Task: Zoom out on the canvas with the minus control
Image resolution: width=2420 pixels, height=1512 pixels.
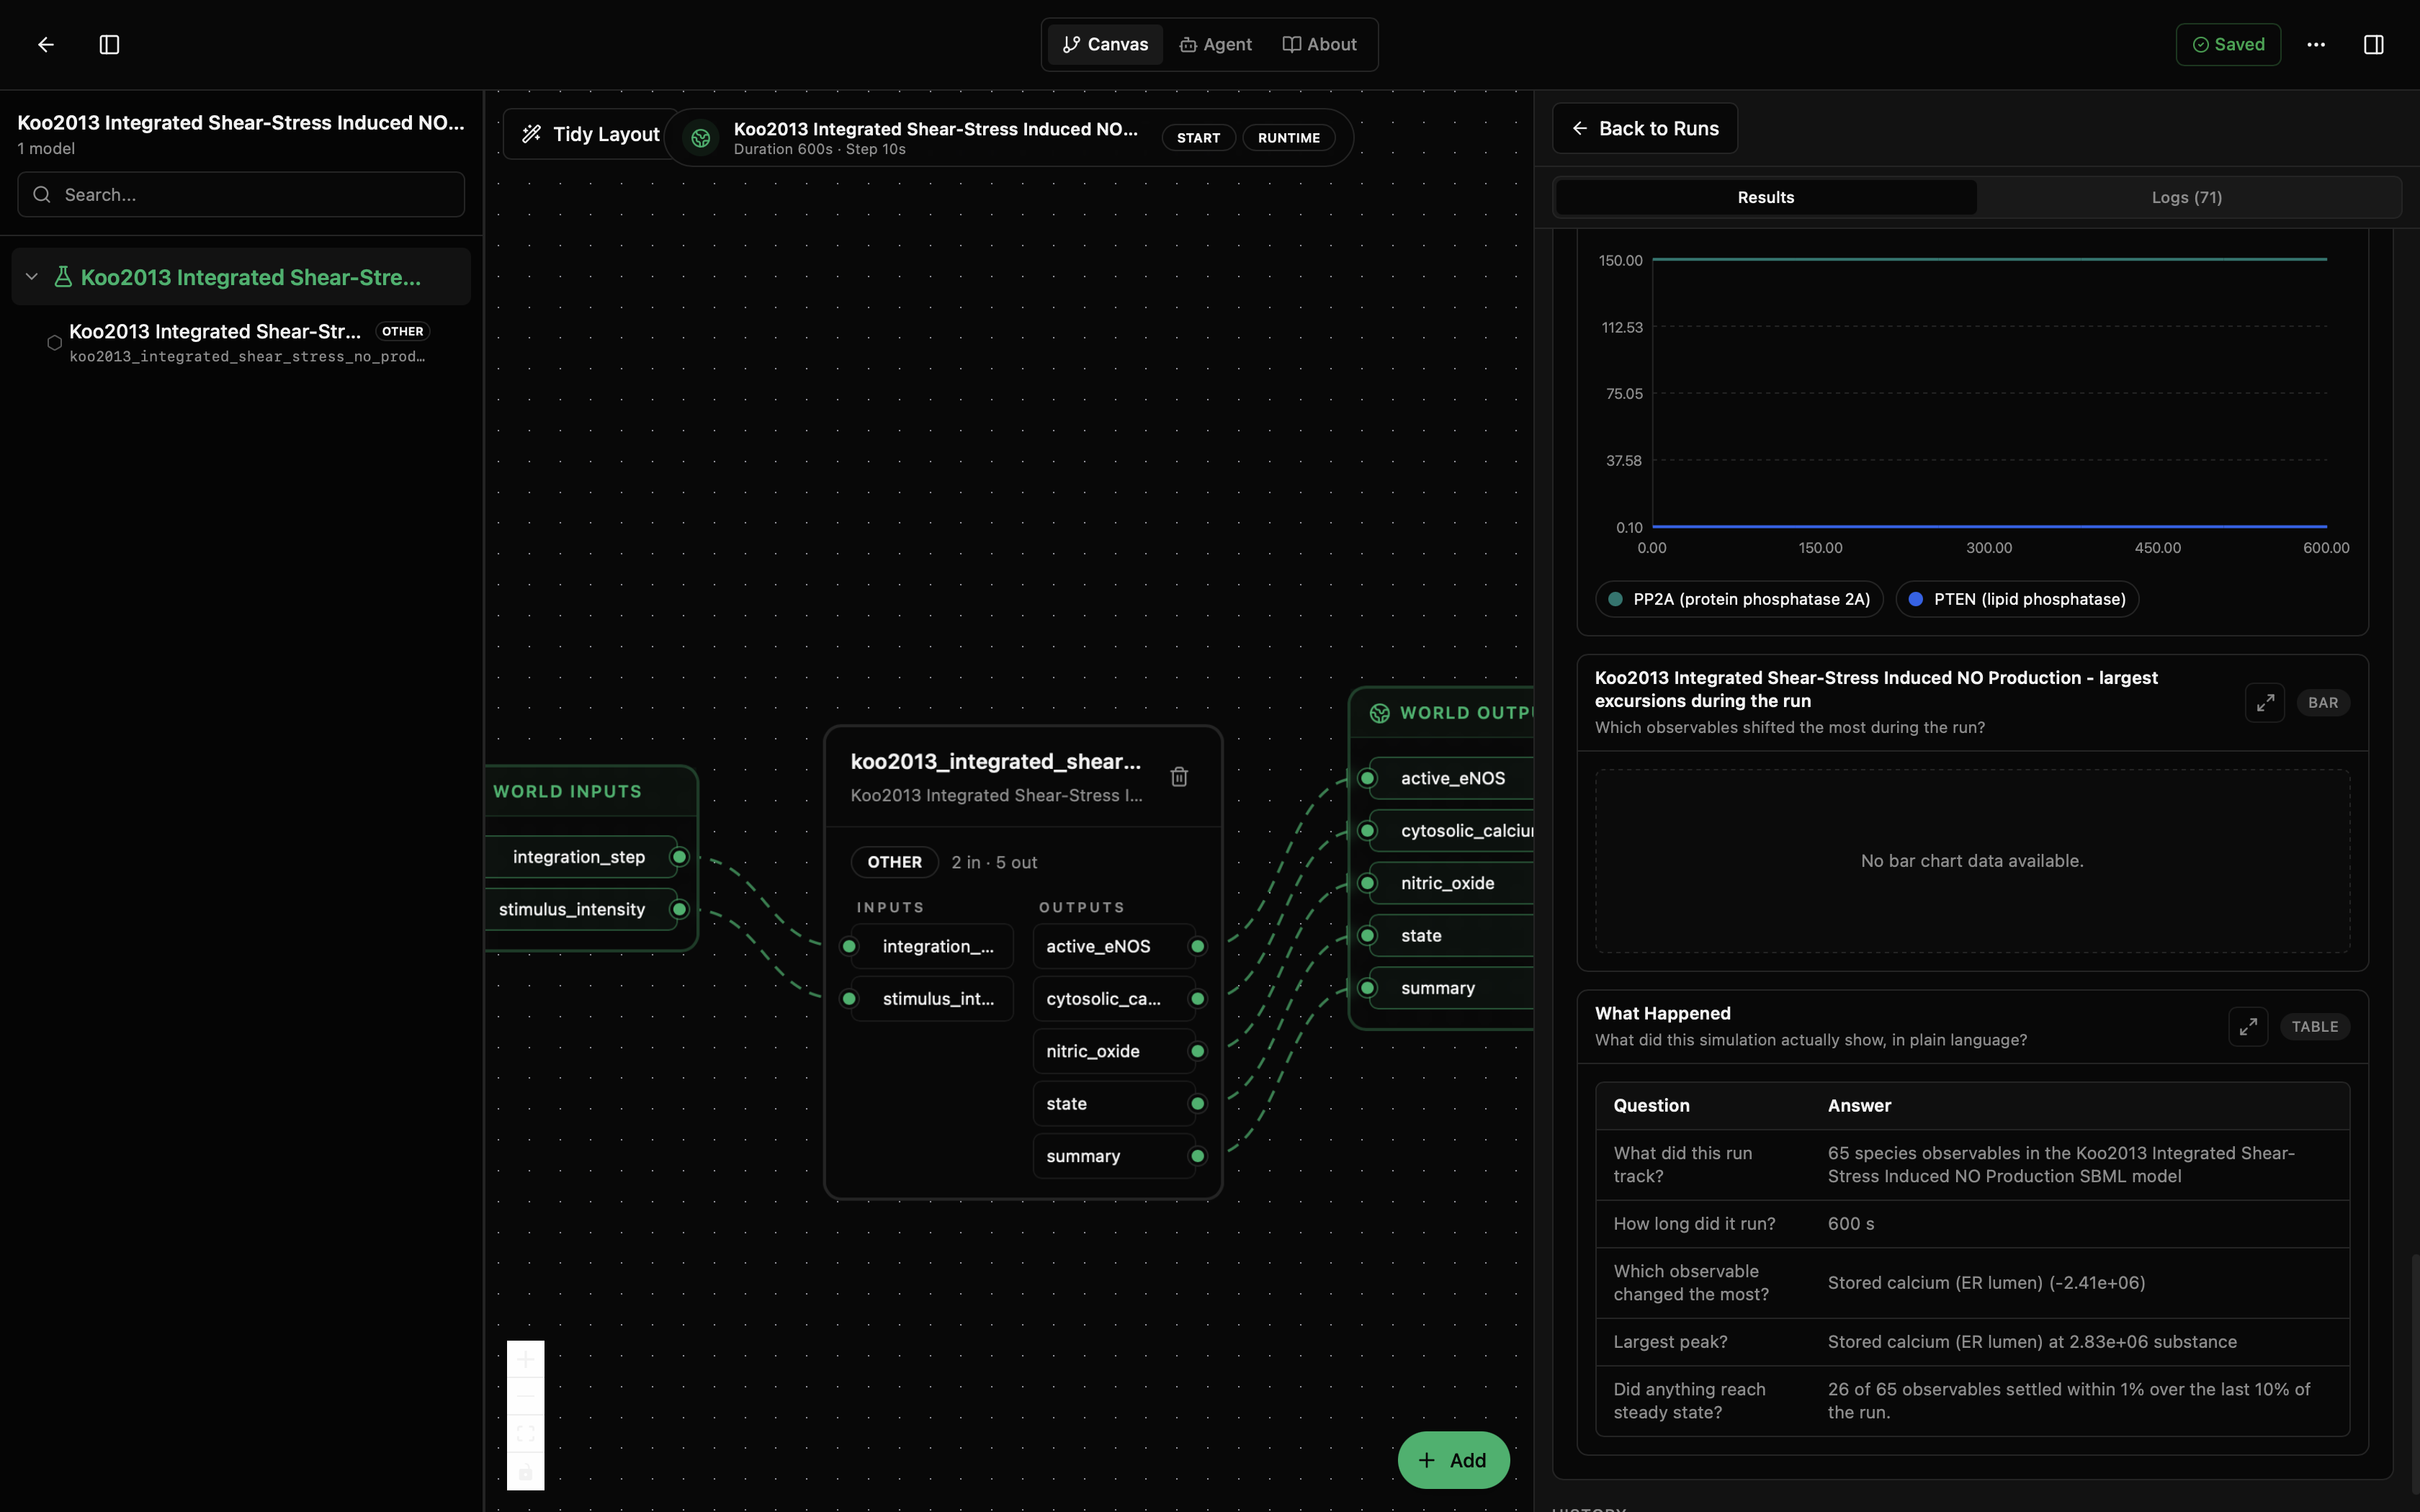Action: [x=526, y=1396]
